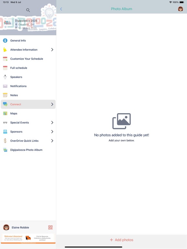
Task: Show the QR code next to Elaine Robbie
Action: coord(50,227)
